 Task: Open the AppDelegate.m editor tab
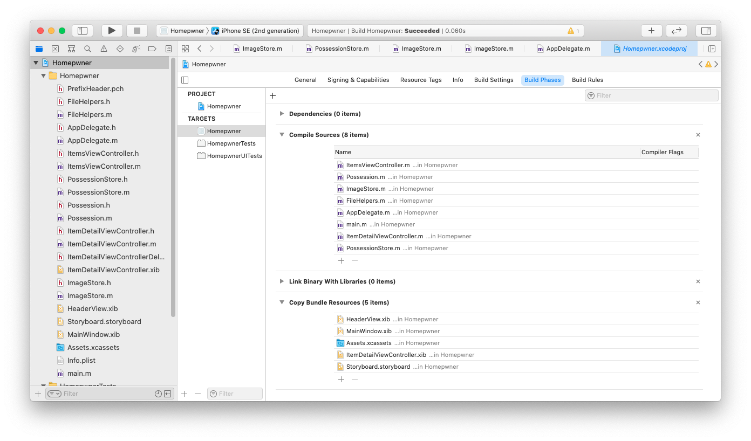tap(564, 49)
